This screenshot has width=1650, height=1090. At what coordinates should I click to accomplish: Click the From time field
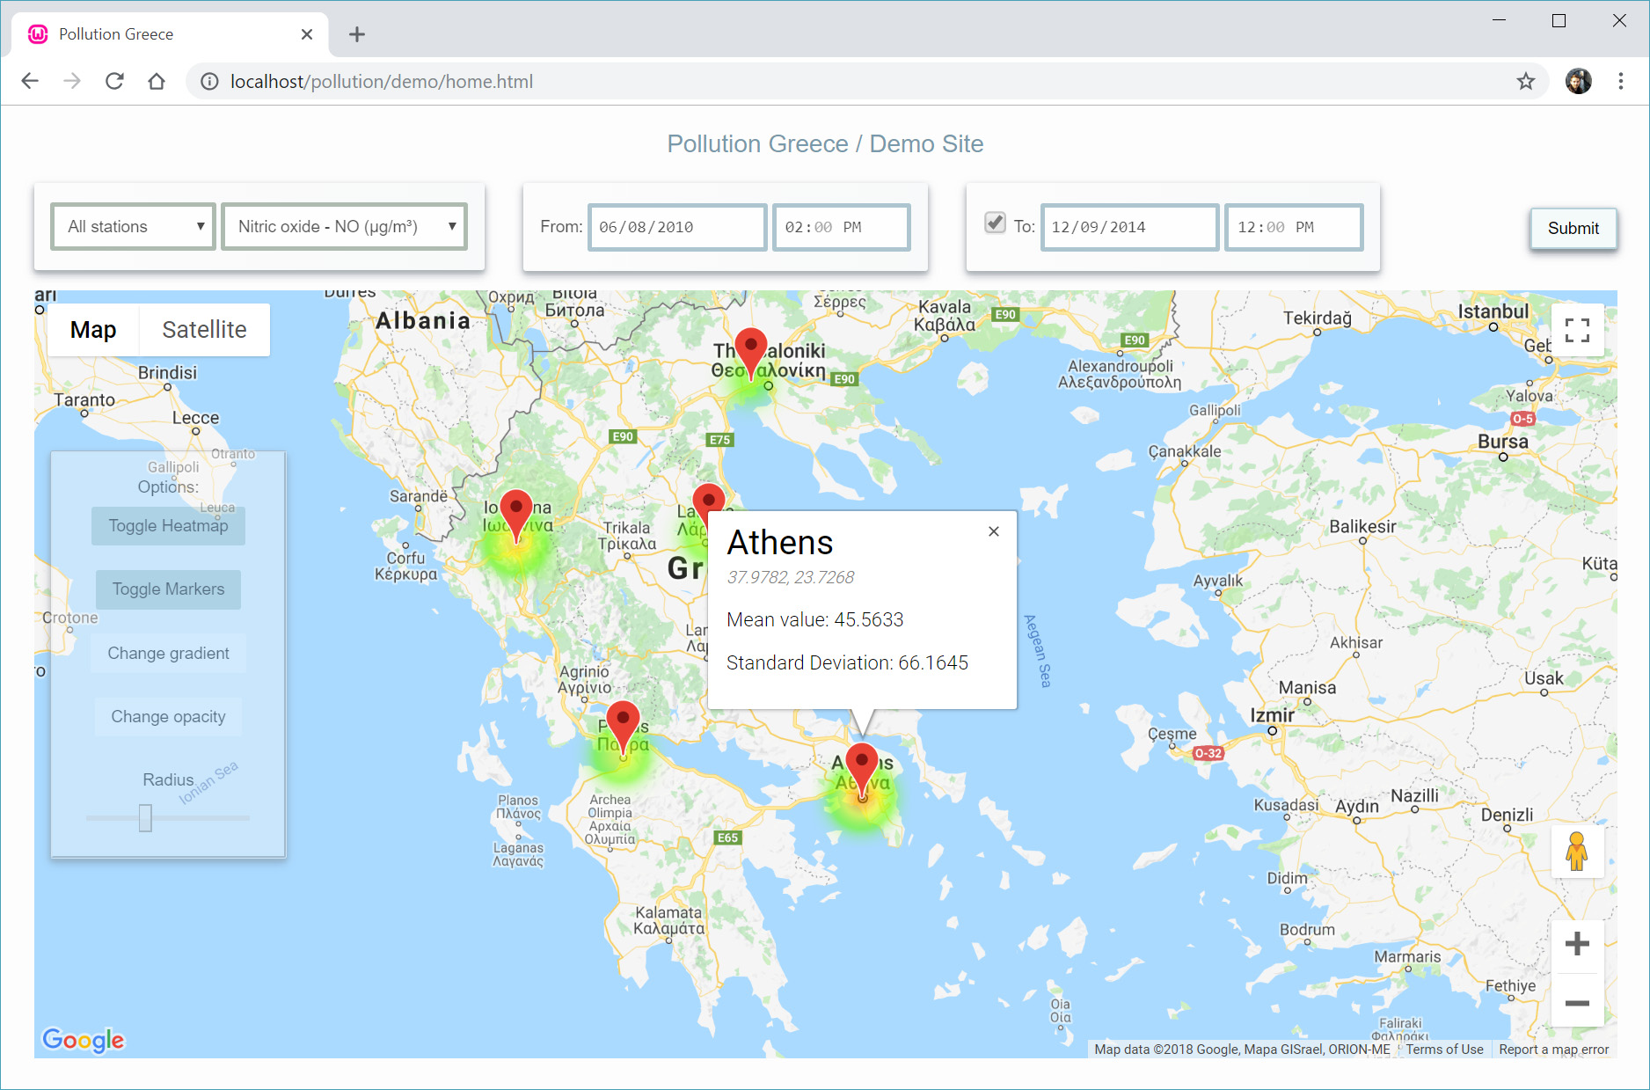point(841,227)
